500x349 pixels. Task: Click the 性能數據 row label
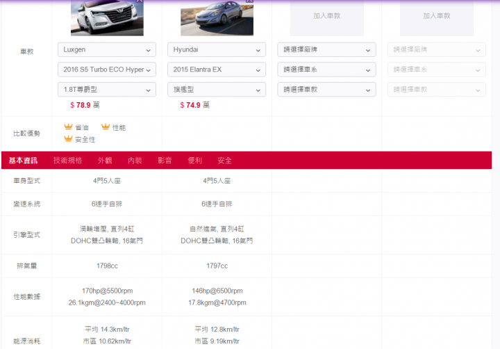pyautogui.click(x=27, y=297)
